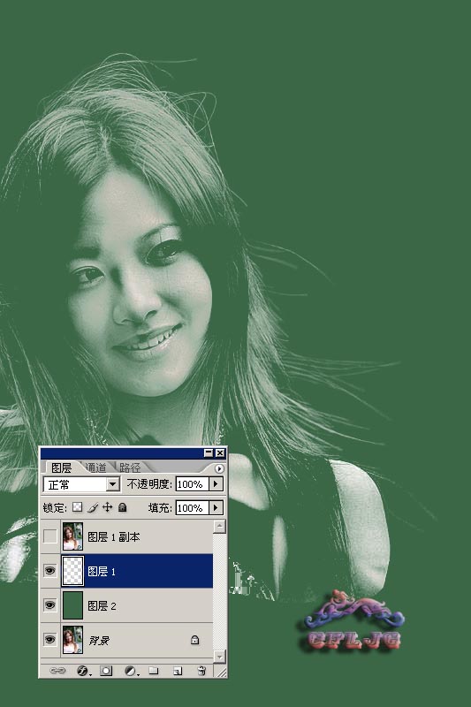Screen dimensions: 471x707
Task: Click the link layers icon
Action: (57, 671)
